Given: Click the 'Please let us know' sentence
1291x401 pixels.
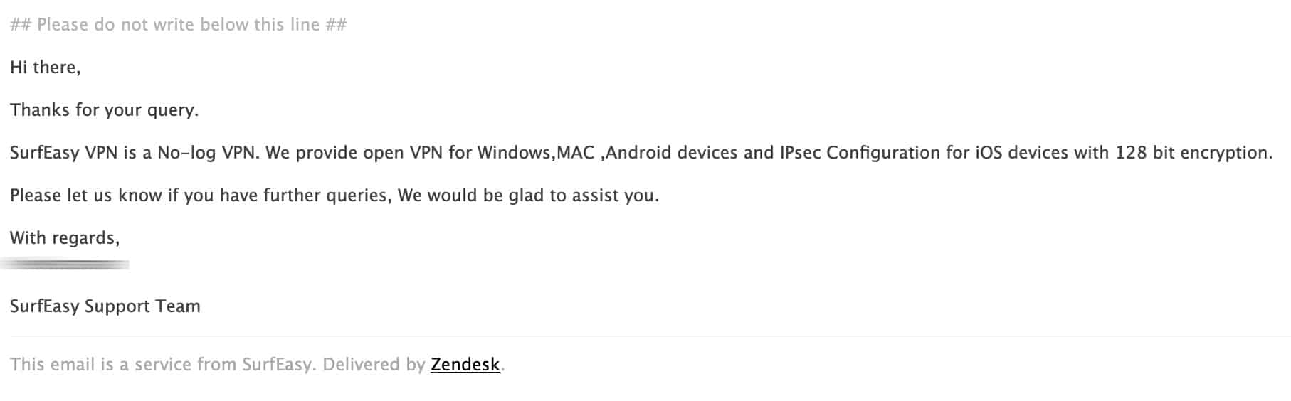Looking at the screenshot, I should 334,196.
